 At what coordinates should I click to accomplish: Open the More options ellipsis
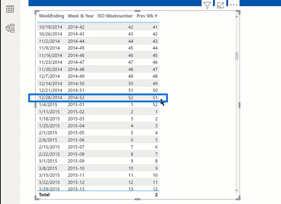[234, 5]
